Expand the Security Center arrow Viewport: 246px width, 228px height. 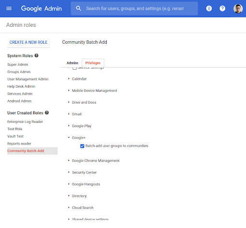(x=69, y=172)
